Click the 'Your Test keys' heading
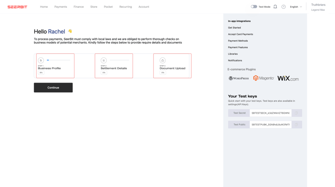 pos(242,96)
